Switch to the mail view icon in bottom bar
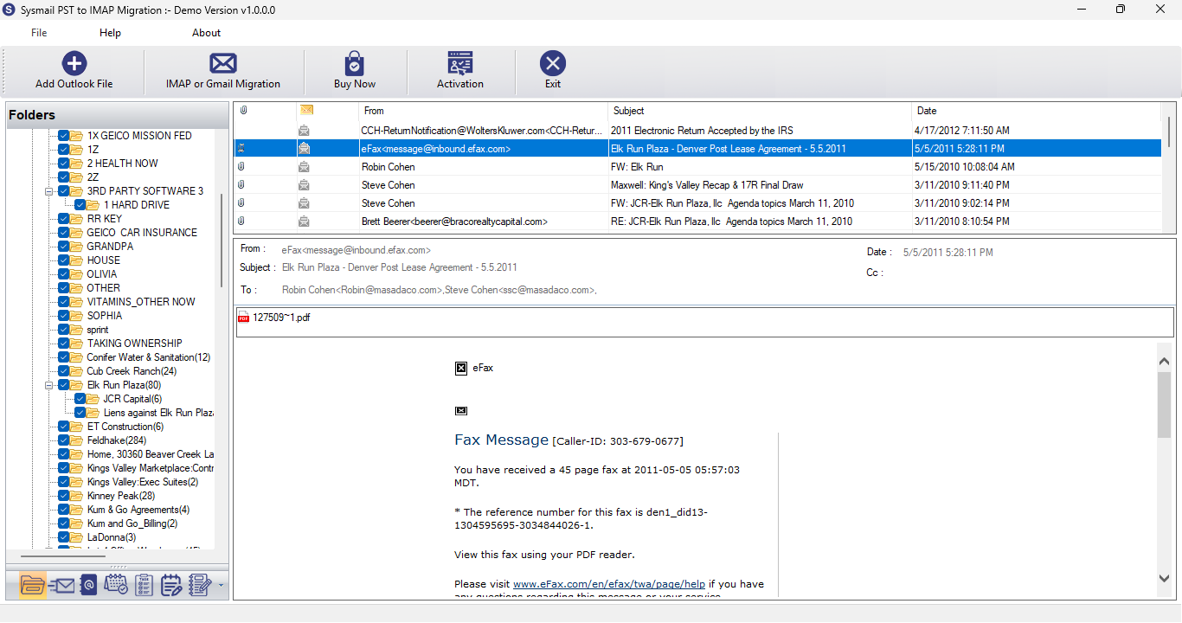This screenshot has width=1182, height=623. coord(61,585)
